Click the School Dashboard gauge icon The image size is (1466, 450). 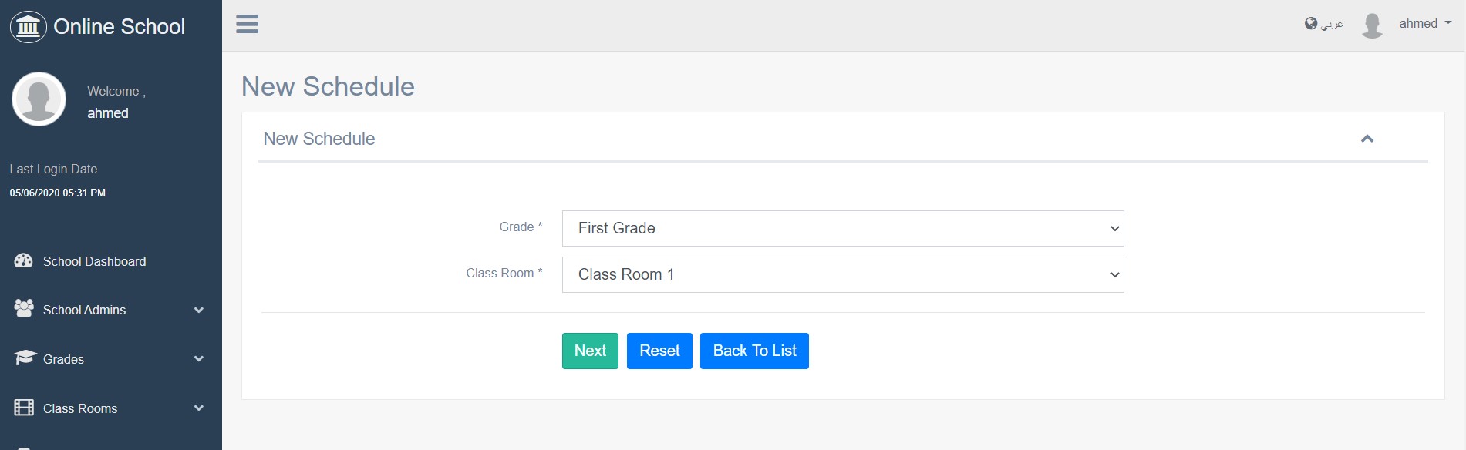coord(24,261)
